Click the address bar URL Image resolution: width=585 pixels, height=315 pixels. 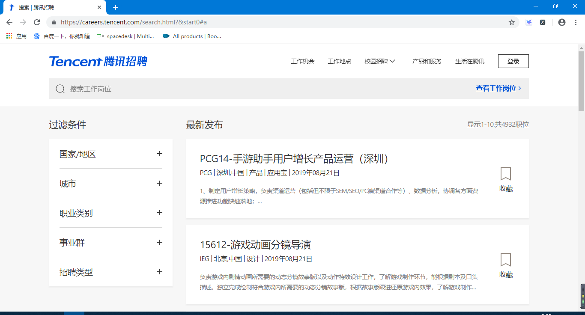[134, 22]
